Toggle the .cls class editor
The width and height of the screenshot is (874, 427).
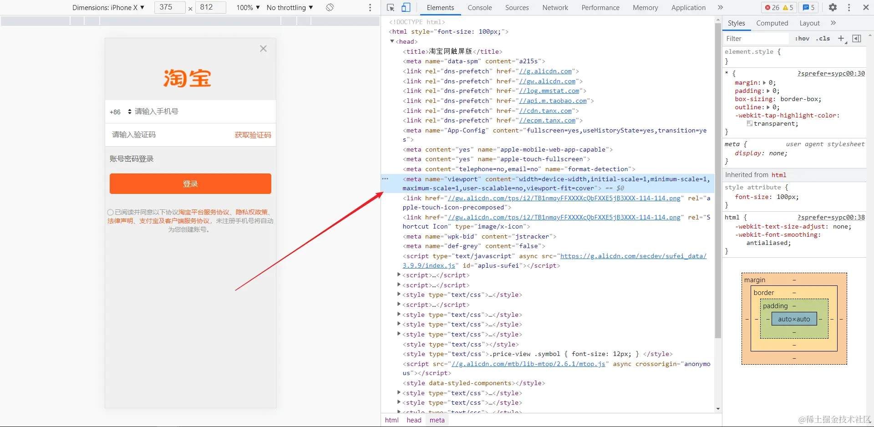823,39
